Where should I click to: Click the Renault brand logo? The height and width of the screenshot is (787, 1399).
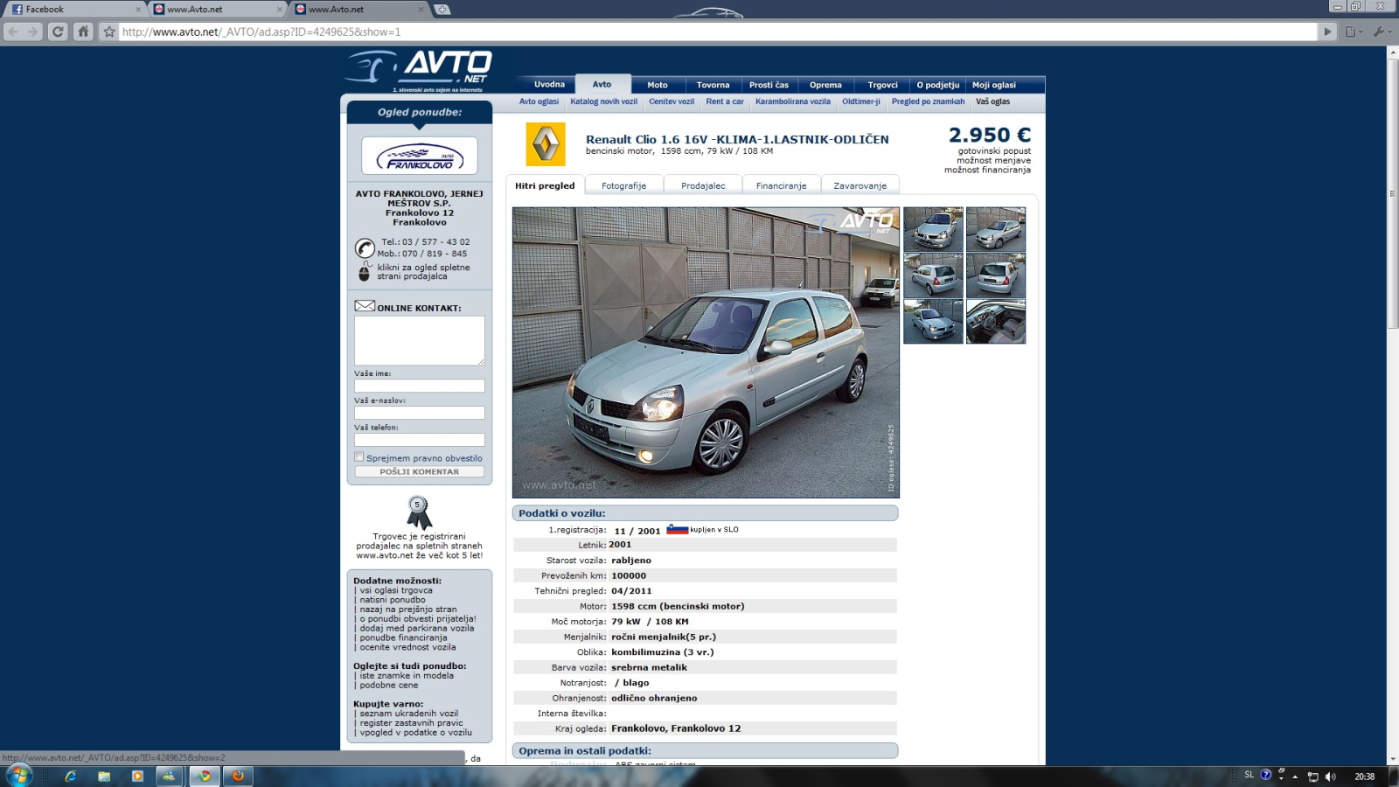tap(545, 143)
